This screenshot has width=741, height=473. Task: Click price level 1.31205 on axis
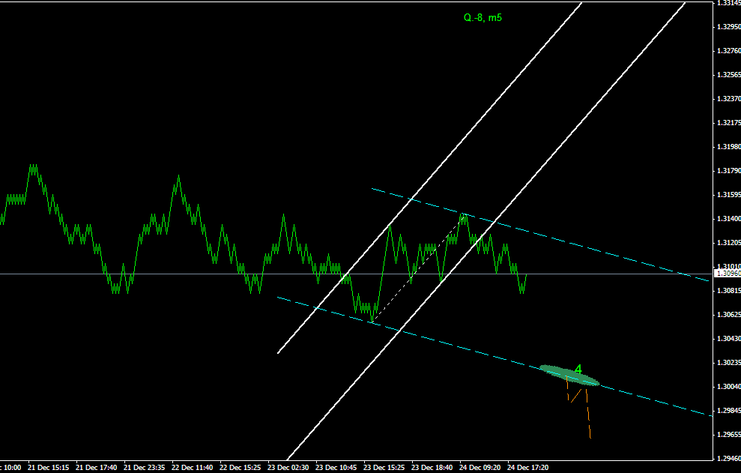(729, 242)
